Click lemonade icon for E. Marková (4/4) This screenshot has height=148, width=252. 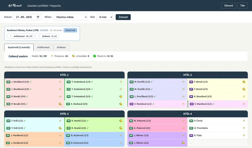click(x=121, y=104)
